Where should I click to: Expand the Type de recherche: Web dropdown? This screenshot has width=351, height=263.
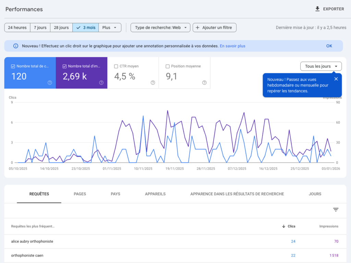[x=160, y=27]
